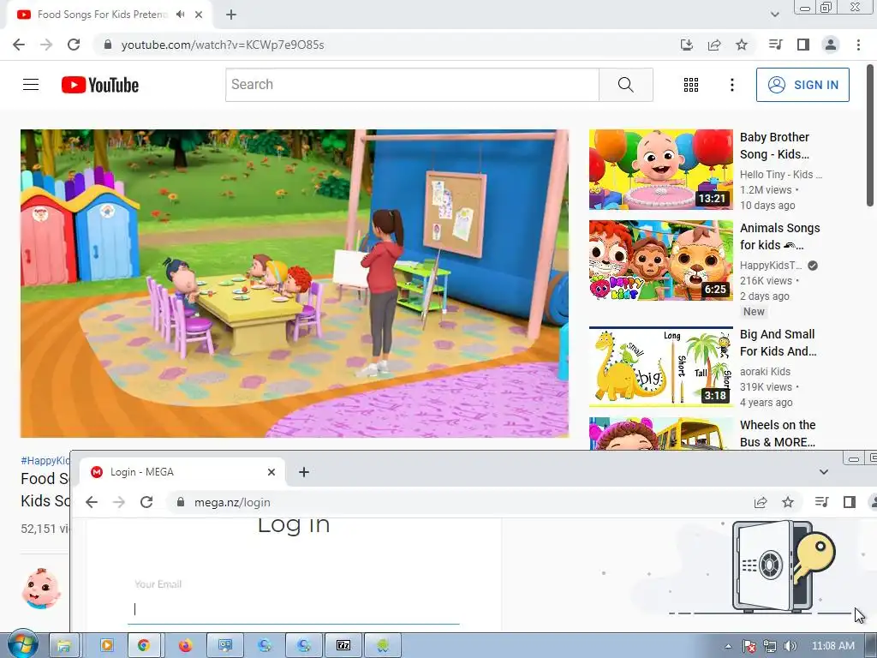
Task: Click the youtube.com address bar URL
Action: [x=223, y=45]
